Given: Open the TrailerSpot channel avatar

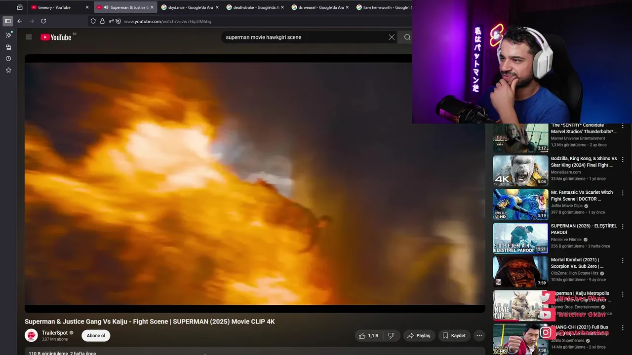Looking at the screenshot, I should [31, 335].
